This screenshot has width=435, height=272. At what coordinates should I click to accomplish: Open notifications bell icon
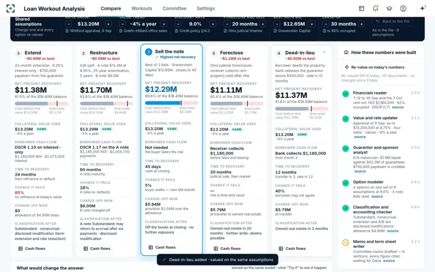pyautogui.click(x=375, y=8)
